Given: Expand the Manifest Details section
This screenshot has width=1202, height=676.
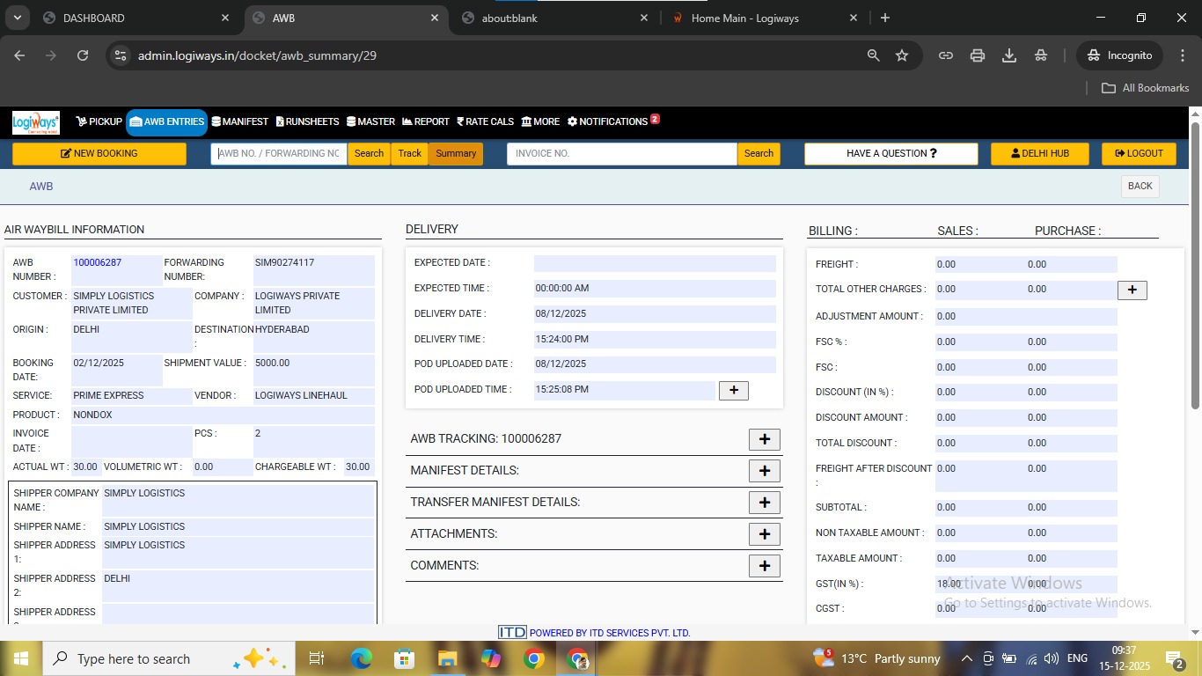Looking at the screenshot, I should 764,471.
